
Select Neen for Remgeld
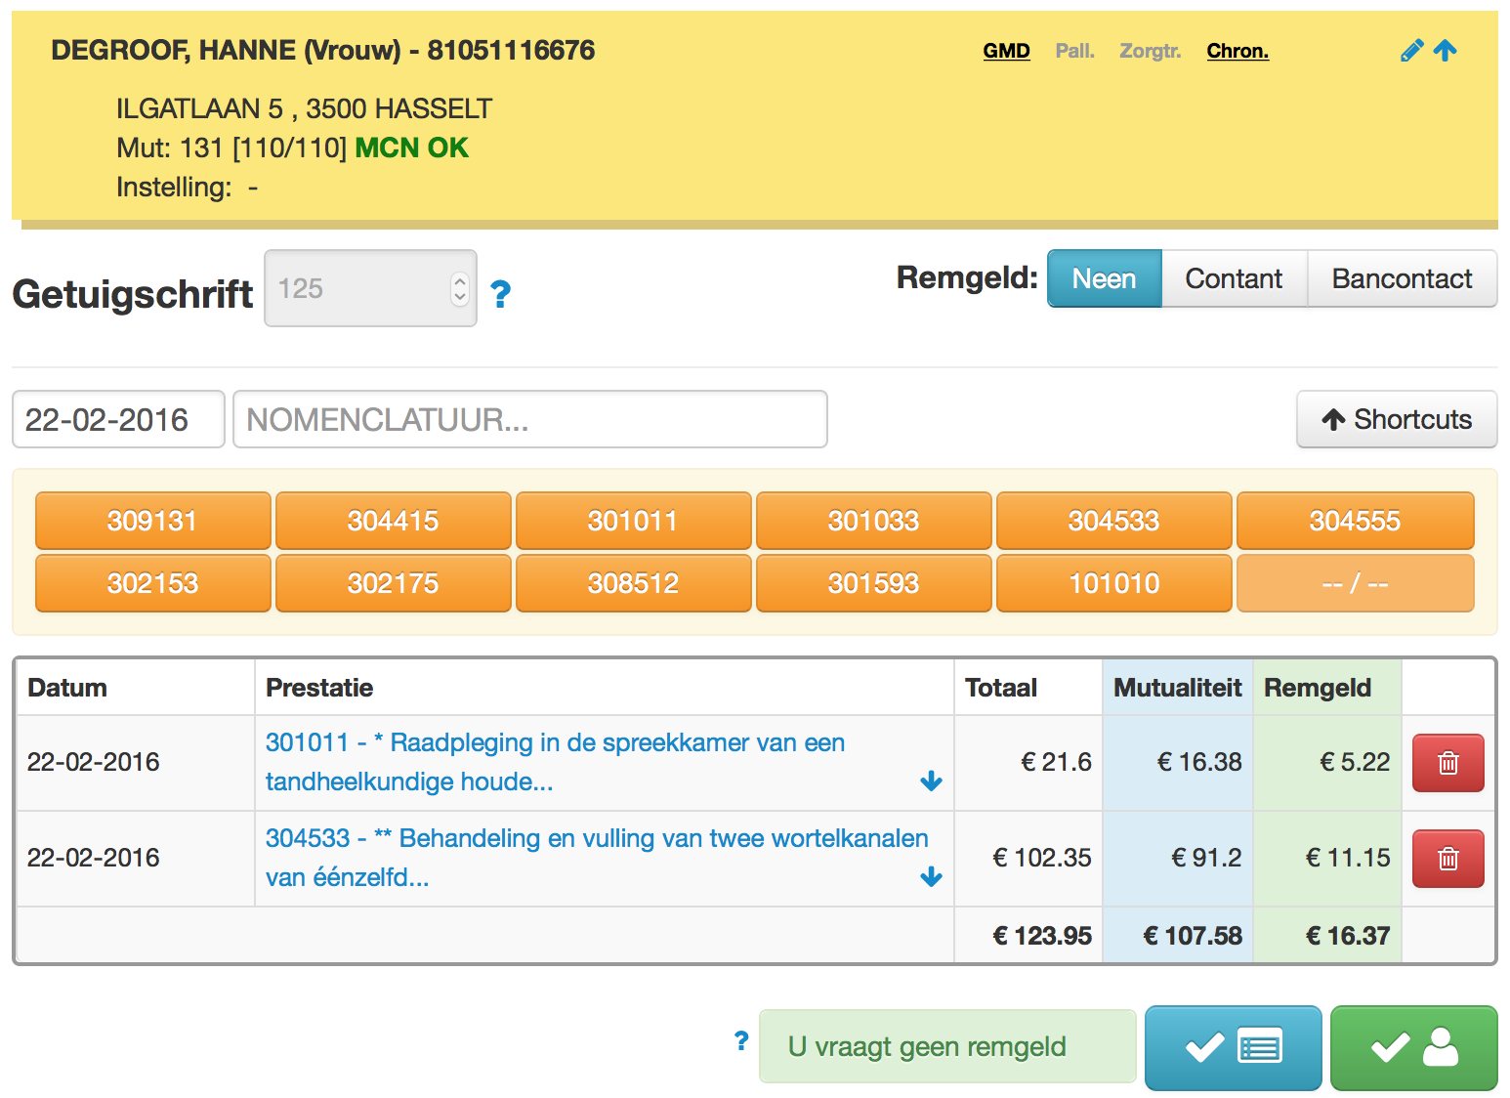coord(1105,278)
